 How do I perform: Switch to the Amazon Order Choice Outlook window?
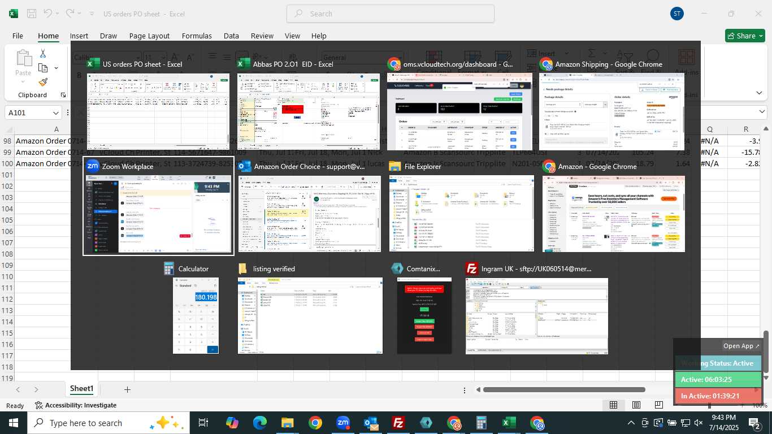pyautogui.click(x=309, y=207)
